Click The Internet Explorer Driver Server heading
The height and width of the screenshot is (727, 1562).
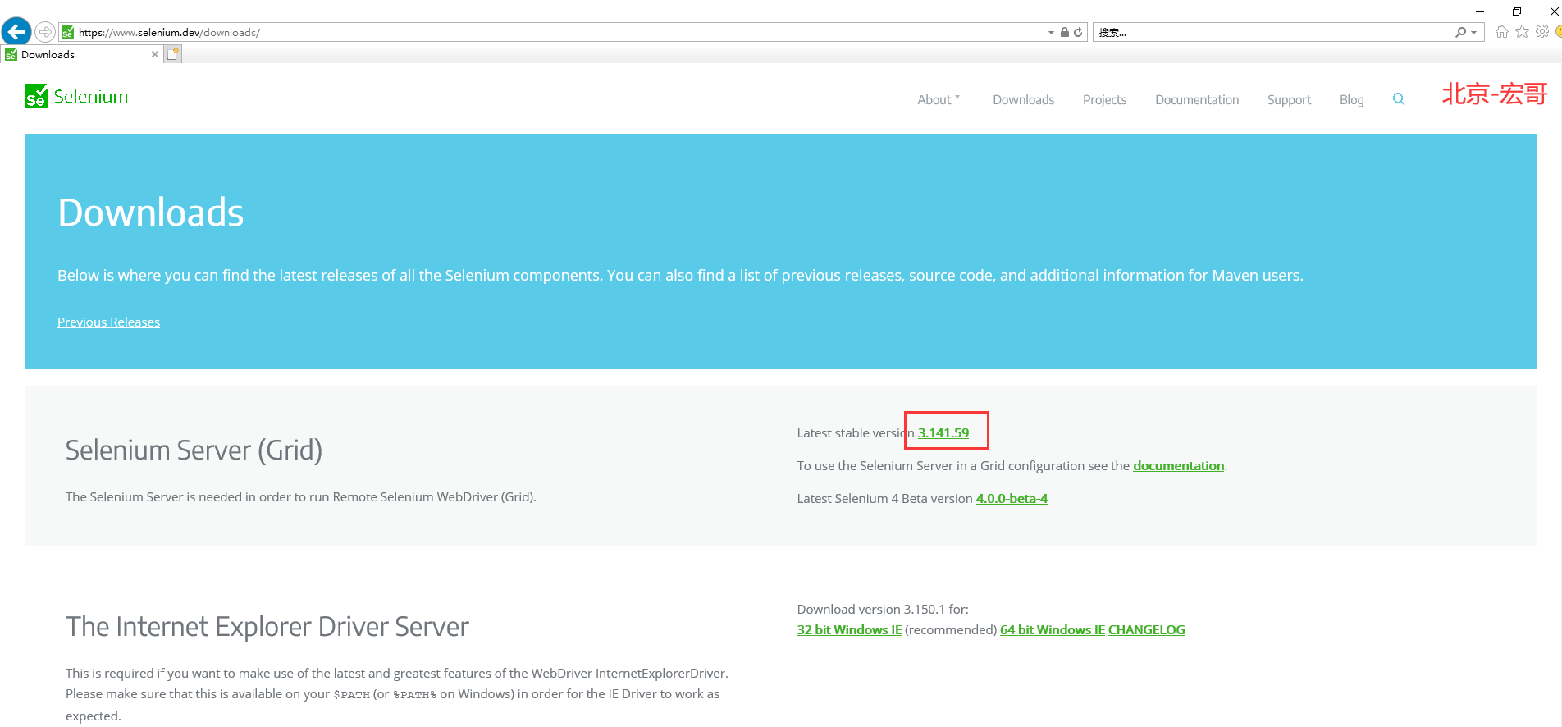(x=267, y=626)
